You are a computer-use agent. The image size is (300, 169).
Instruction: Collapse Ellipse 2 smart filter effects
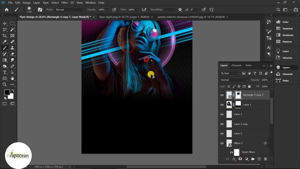click(x=269, y=143)
